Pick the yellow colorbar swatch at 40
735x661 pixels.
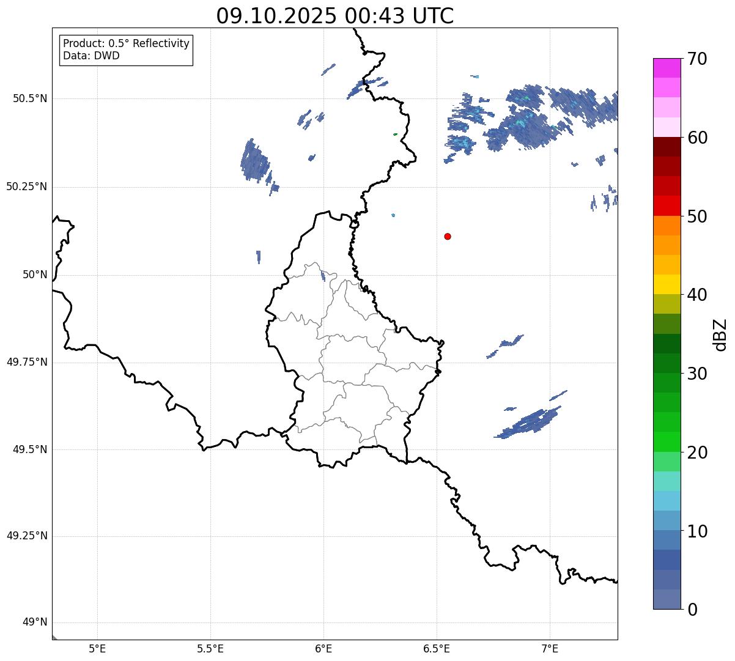coord(667,284)
